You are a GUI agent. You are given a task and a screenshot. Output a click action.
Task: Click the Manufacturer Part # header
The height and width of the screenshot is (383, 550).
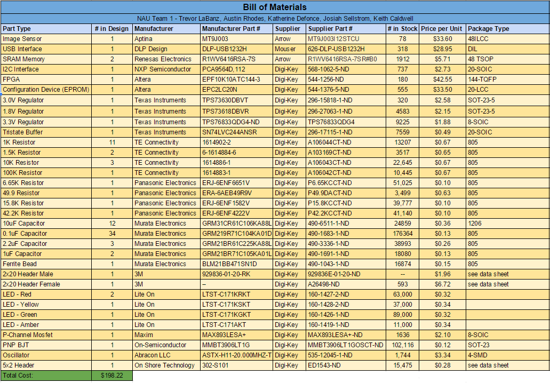(x=237, y=29)
